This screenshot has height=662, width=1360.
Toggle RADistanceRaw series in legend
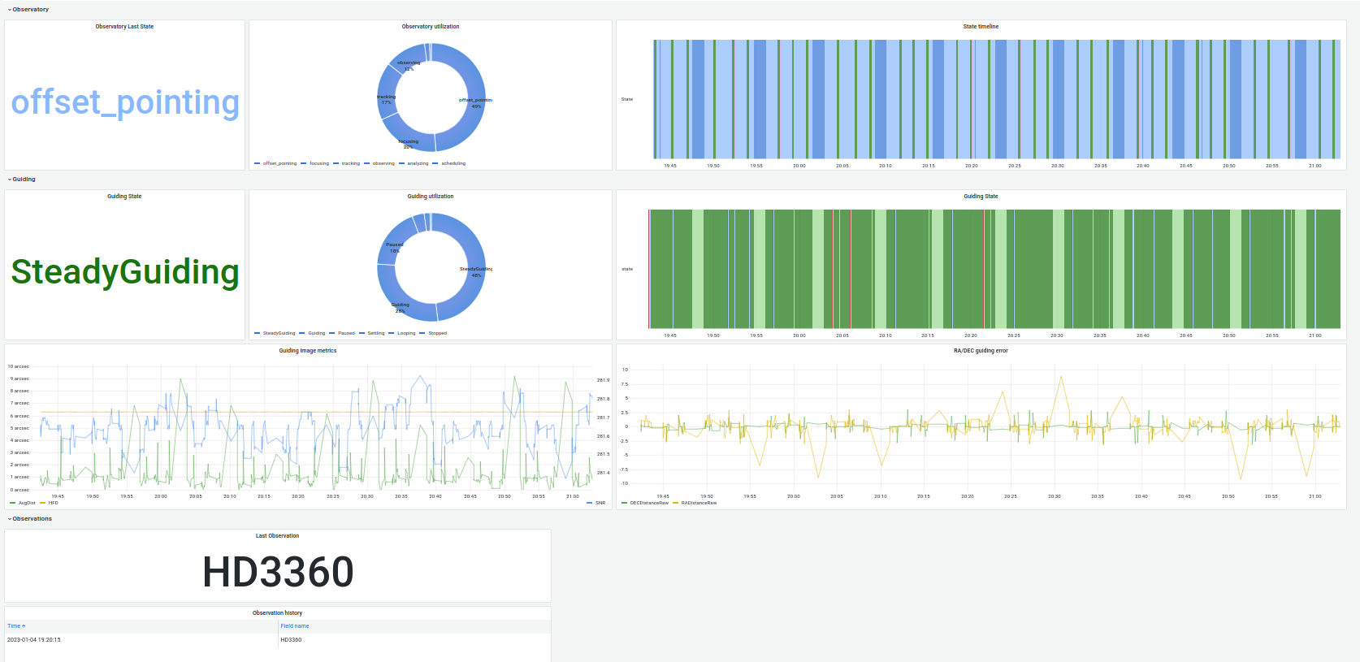(699, 503)
